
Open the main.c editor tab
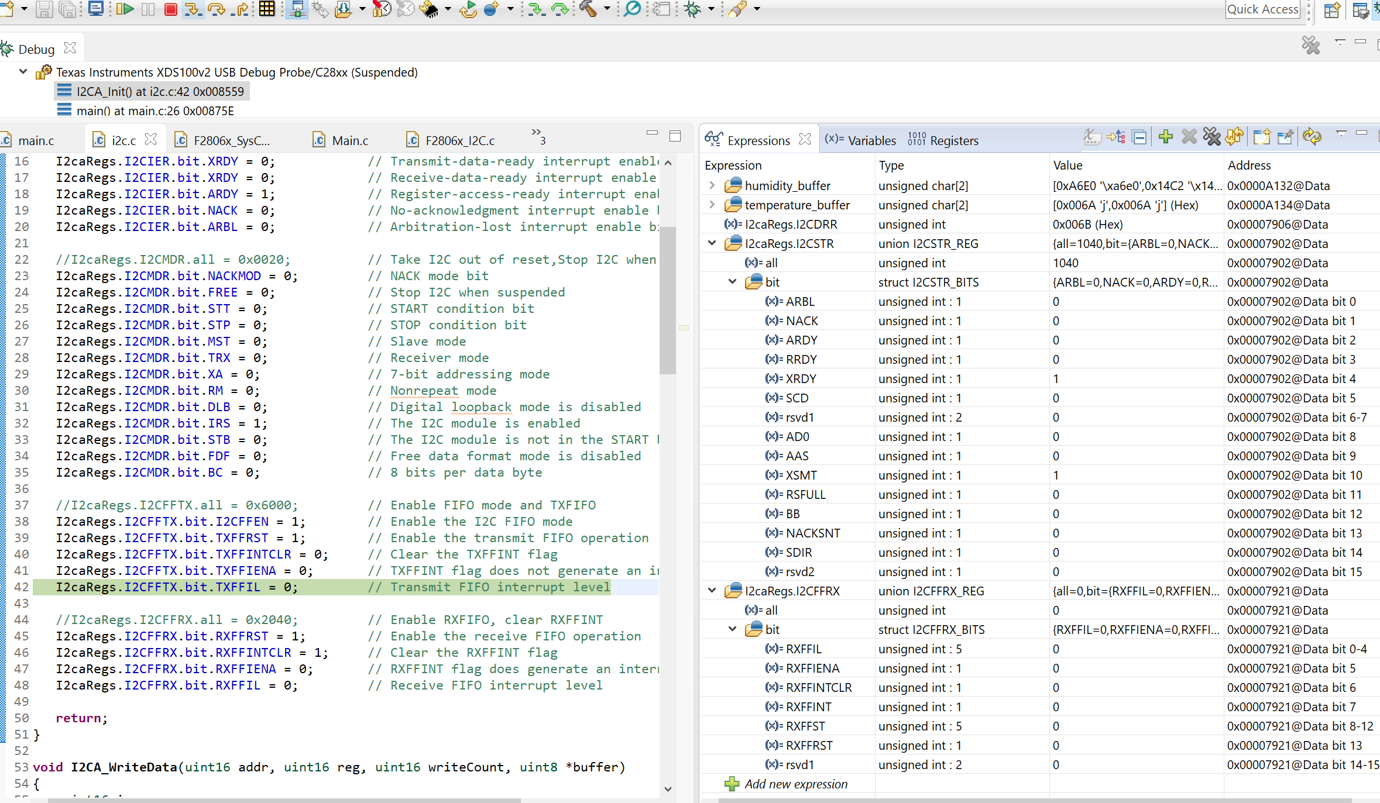click(x=35, y=140)
